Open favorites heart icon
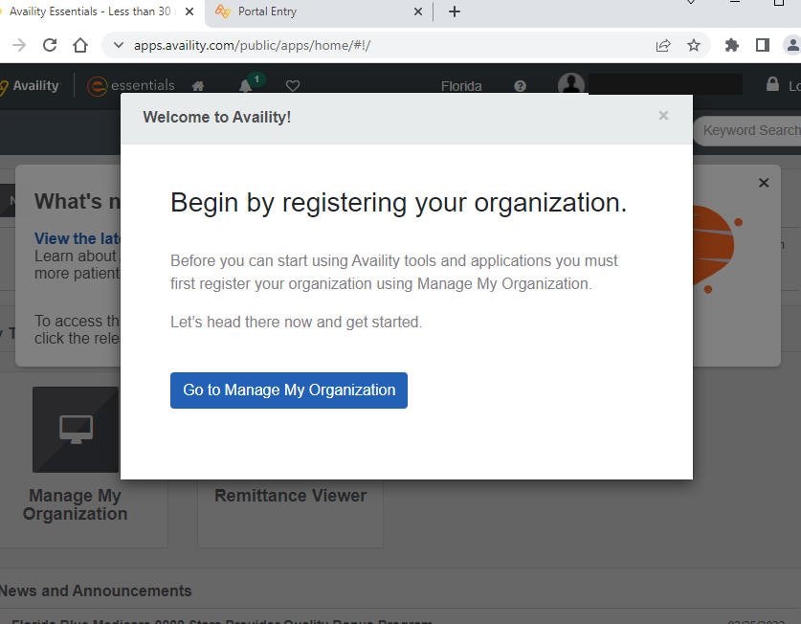801x624 pixels. [293, 86]
